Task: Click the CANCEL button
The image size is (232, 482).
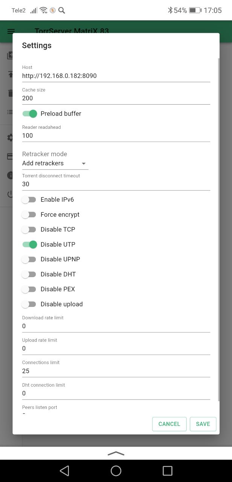Action: 169,424
